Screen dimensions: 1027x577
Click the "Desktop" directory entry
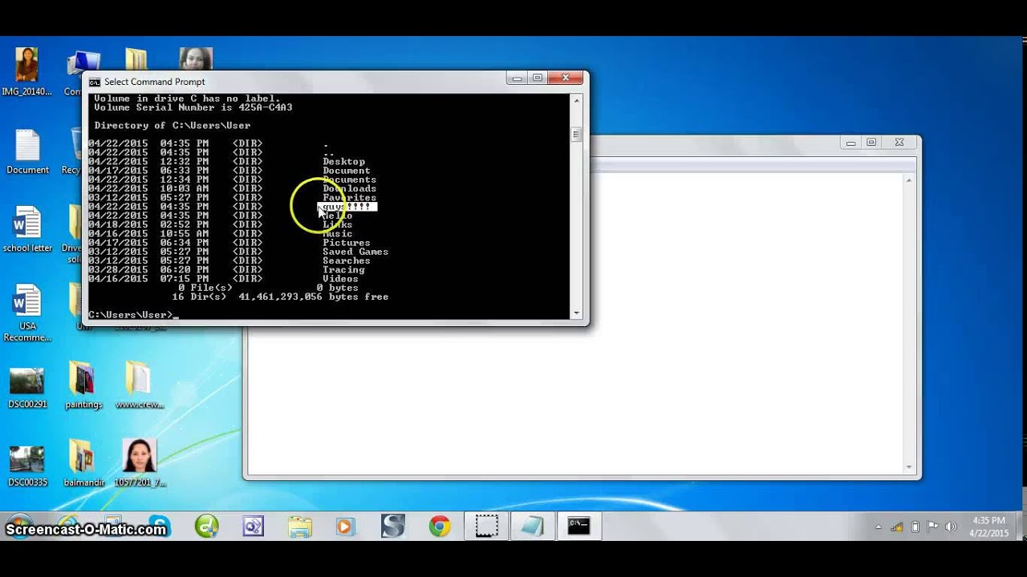point(343,162)
